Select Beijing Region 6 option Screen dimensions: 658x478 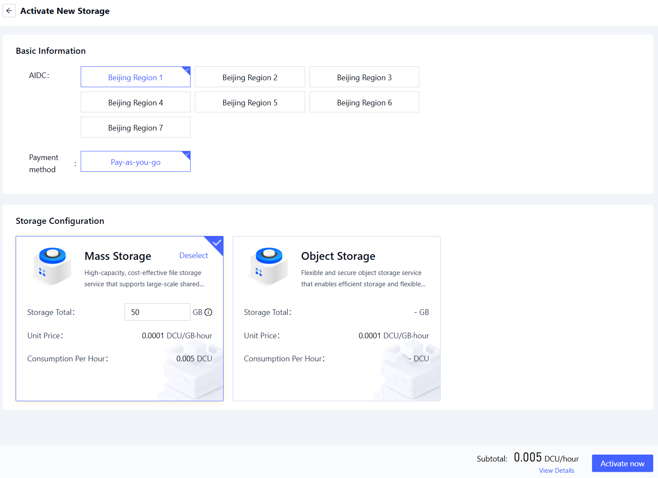pyautogui.click(x=364, y=102)
